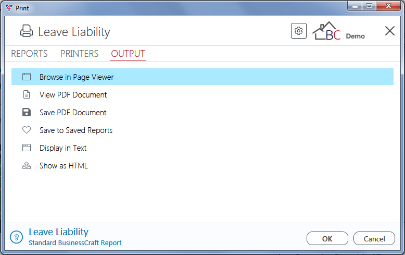Click the Display in Text icon
Viewport: 405px width, 255px height.
pos(27,148)
